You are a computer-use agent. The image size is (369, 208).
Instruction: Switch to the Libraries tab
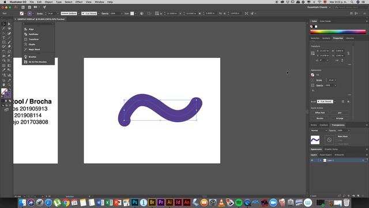point(349,38)
